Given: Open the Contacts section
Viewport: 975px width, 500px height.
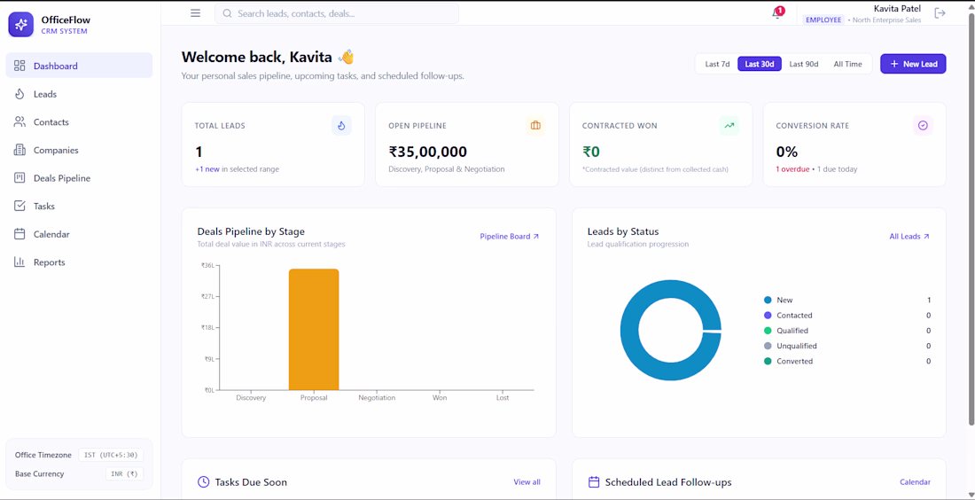Looking at the screenshot, I should (x=79, y=121).
